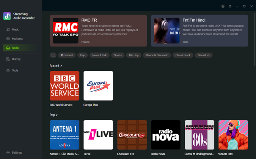Image resolution: width=256 pixels, height=159 pixels.
Task: Click the BBC World Service label text
Action: [x=61, y=105]
